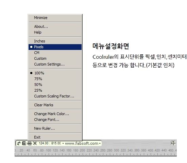The width and height of the screenshot is (187, 163).
Task: Open the About... menu entry
Action: (x=55, y=26)
